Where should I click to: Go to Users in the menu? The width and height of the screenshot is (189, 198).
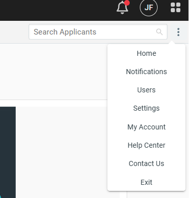(146, 90)
